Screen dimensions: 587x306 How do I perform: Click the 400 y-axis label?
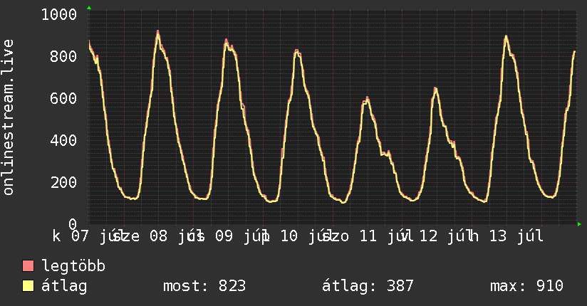click(63, 140)
